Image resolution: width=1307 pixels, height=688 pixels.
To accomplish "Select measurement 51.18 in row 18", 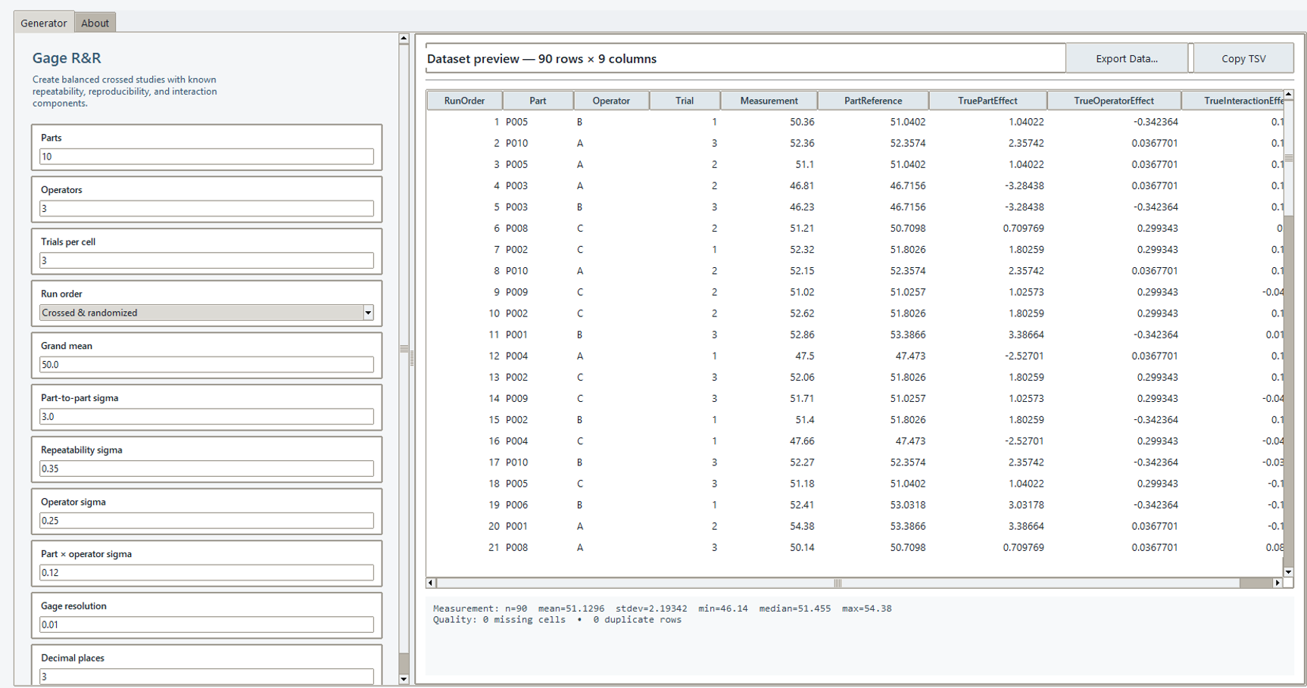I will [x=769, y=484].
